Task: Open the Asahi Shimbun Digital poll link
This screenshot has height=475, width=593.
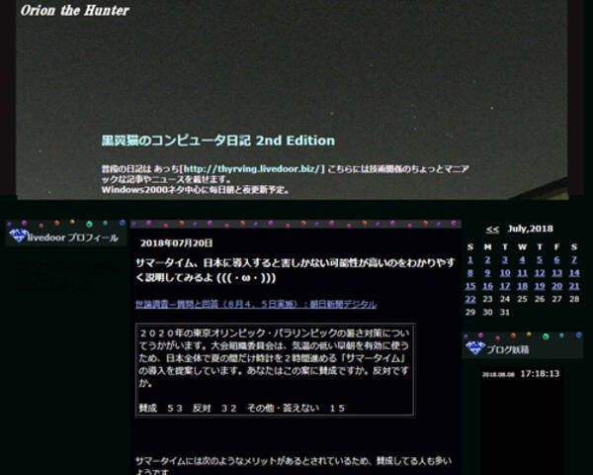Action: pos(256,304)
